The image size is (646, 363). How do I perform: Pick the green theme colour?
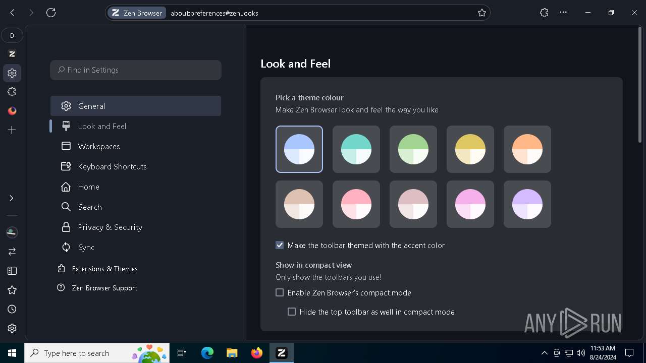(x=413, y=149)
